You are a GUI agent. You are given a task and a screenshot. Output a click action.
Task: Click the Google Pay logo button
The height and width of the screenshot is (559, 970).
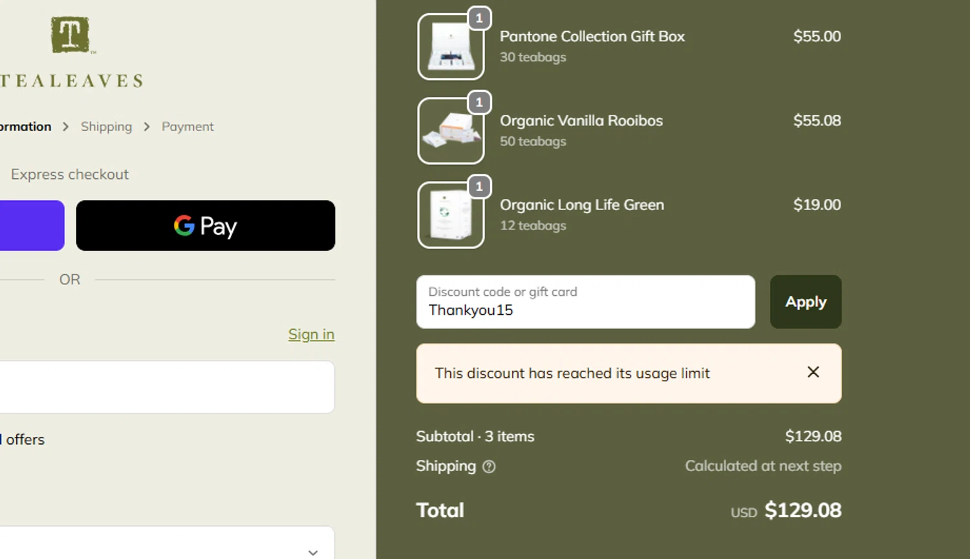click(x=206, y=226)
